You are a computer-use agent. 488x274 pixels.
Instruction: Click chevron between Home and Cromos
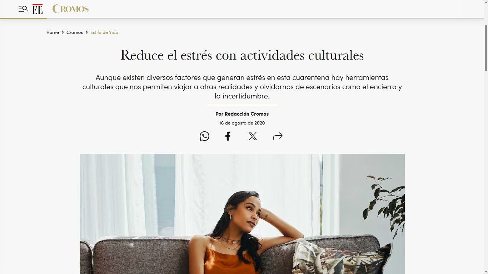[x=63, y=32]
